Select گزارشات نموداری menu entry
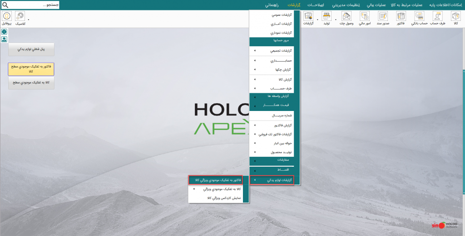Image resolution: width=465 pixels, height=236 pixels. [x=272, y=33]
